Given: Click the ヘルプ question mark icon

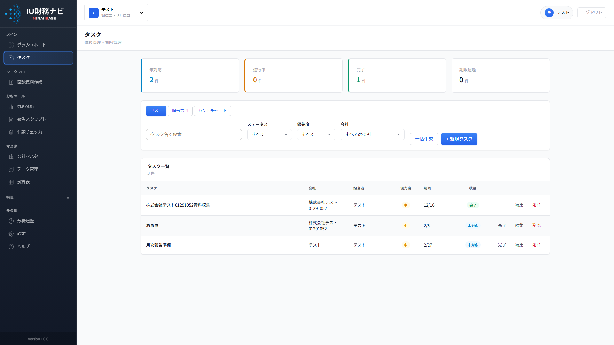Looking at the screenshot, I should (11, 247).
